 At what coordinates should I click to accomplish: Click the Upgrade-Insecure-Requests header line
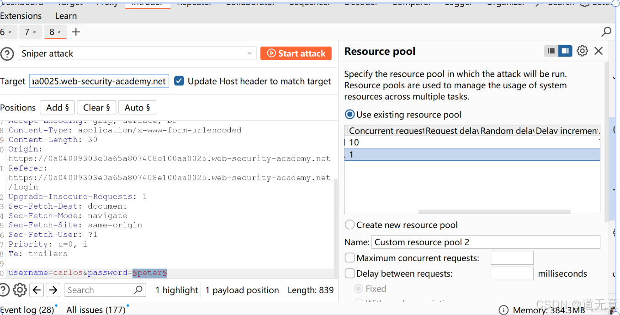click(78, 196)
